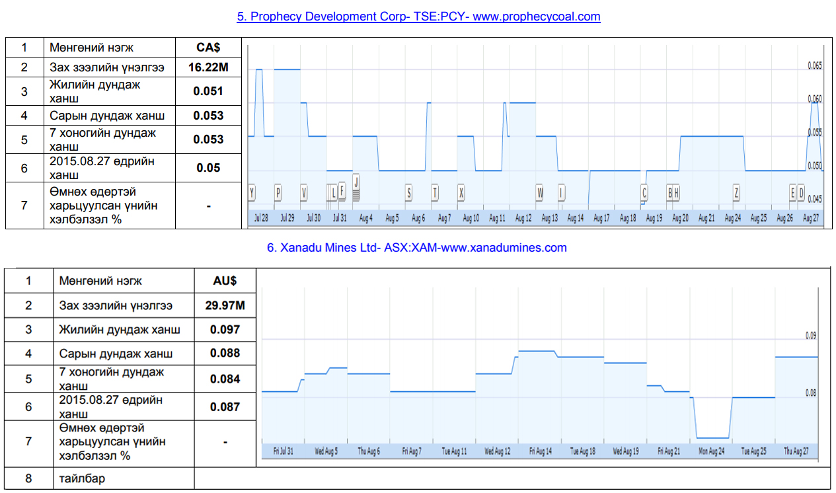This screenshot has width=836, height=493.
Task: Select the T news flag marker
Action: tap(435, 192)
